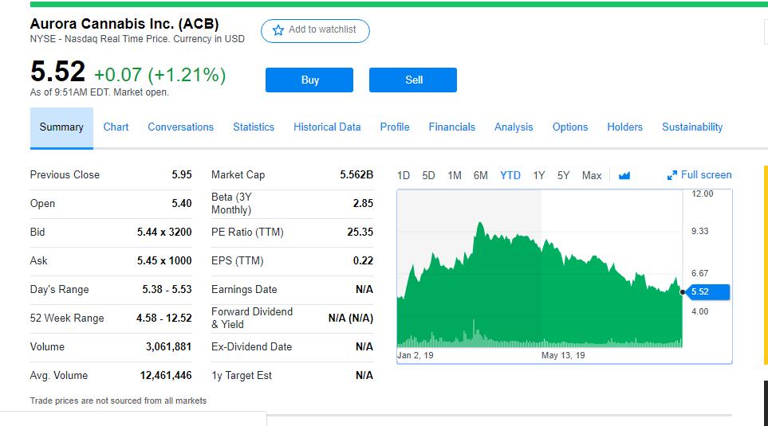Choose the 6M chart range

coord(480,176)
